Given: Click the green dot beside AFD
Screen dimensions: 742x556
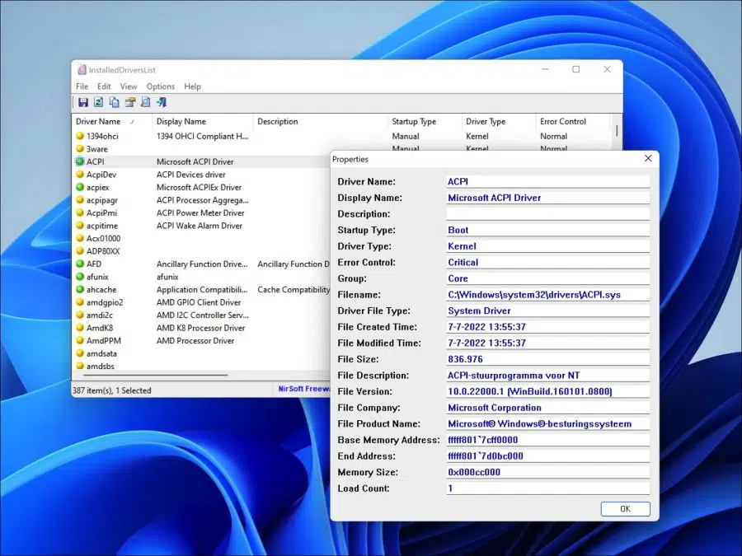Looking at the screenshot, I should (80, 264).
